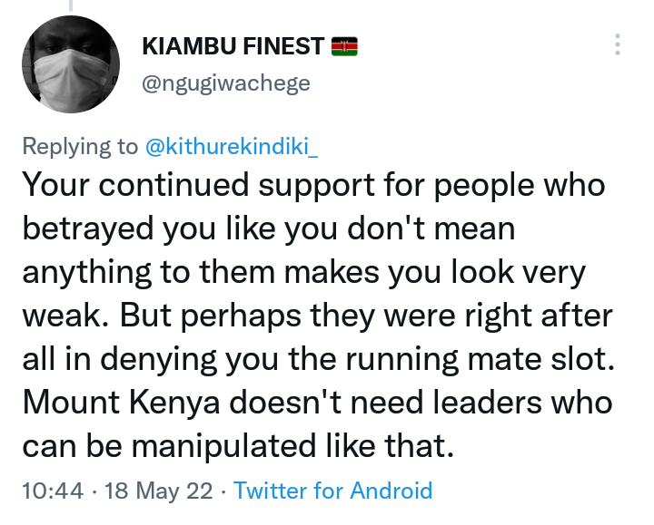The image size is (654, 525).
Task: Click the 18 May 22 date
Action: (158, 491)
